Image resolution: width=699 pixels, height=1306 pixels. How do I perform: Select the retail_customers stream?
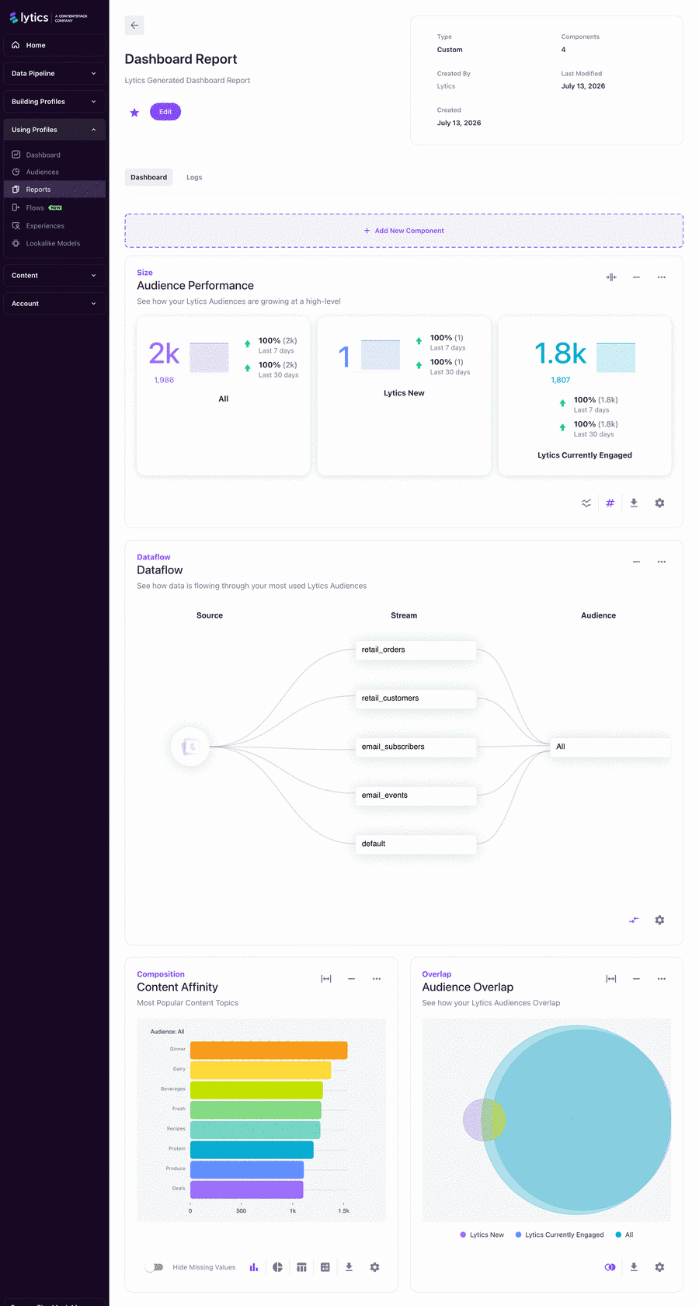(416, 698)
